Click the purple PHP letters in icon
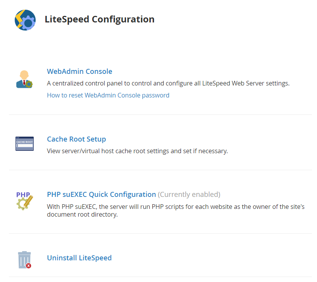Image resolution: width=317 pixels, height=282 pixels. (23, 195)
